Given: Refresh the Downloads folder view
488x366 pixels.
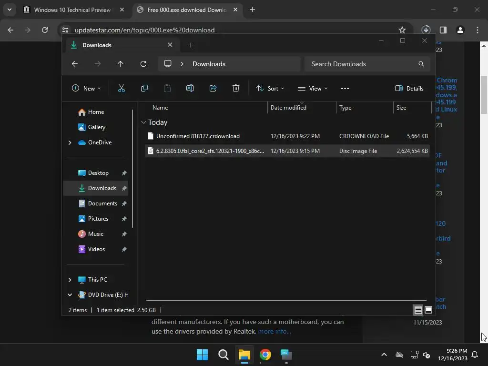Looking at the screenshot, I should (x=143, y=64).
